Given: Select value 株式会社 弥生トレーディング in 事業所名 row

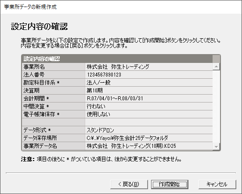Looking at the screenshot, I should [x=118, y=67].
